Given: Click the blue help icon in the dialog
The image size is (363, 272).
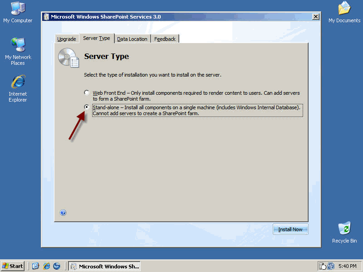Looking at the screenshot, I should (63, 213).
